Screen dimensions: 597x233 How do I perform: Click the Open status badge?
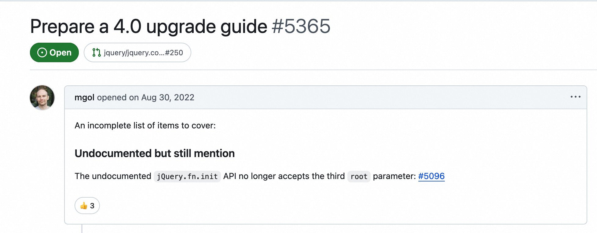(x=54, y=52)
